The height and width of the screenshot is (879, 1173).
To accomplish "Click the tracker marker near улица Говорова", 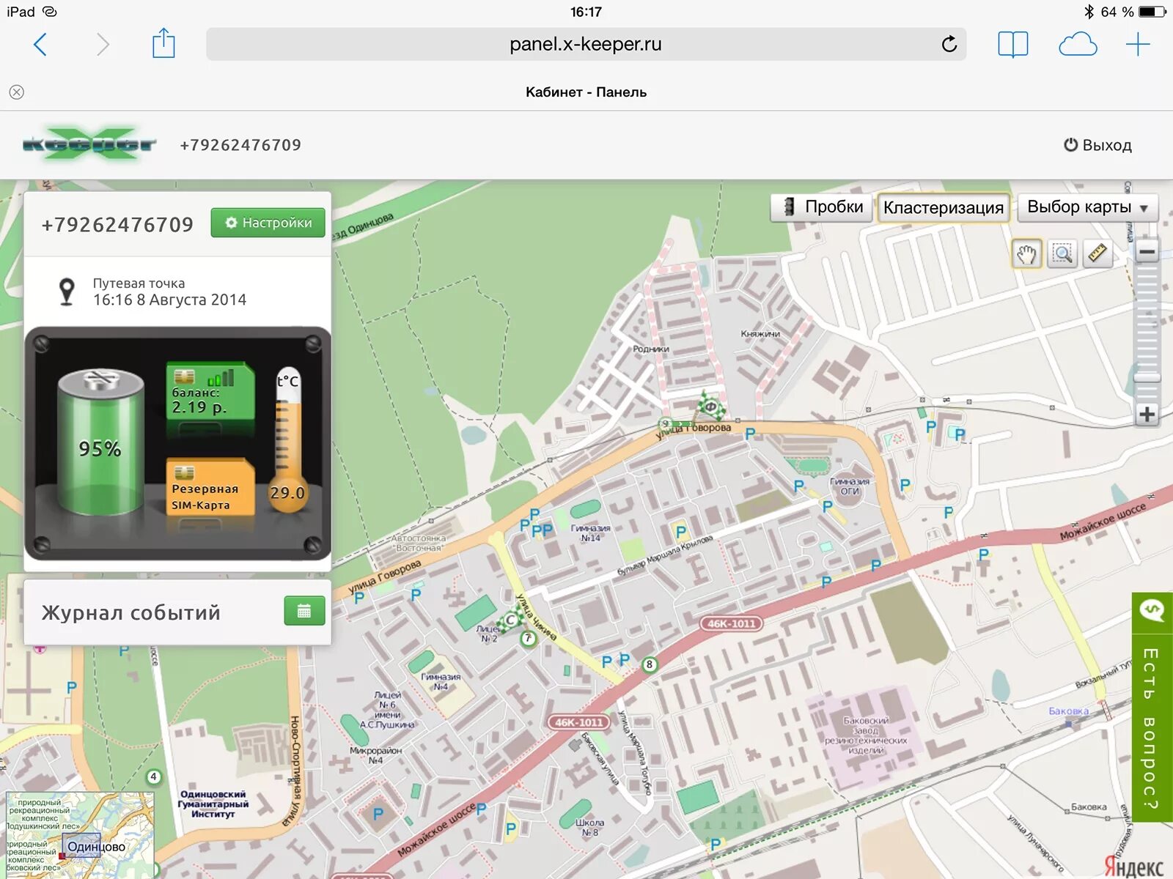I will [710, 407].
